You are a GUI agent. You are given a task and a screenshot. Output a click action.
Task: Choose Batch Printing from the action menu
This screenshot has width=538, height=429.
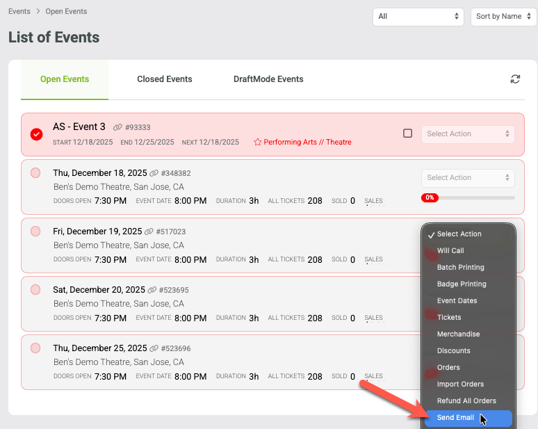468,268
